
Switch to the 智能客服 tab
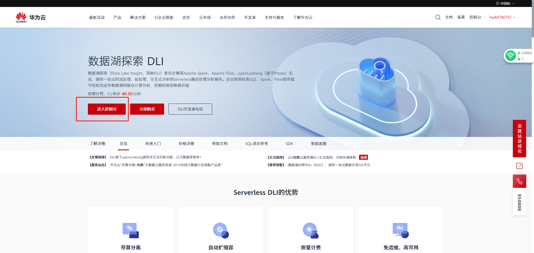(319, 144)
